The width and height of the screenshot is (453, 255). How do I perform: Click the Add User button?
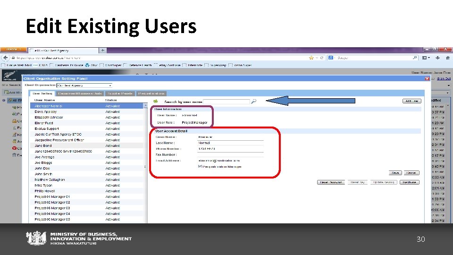coord(411,101)
